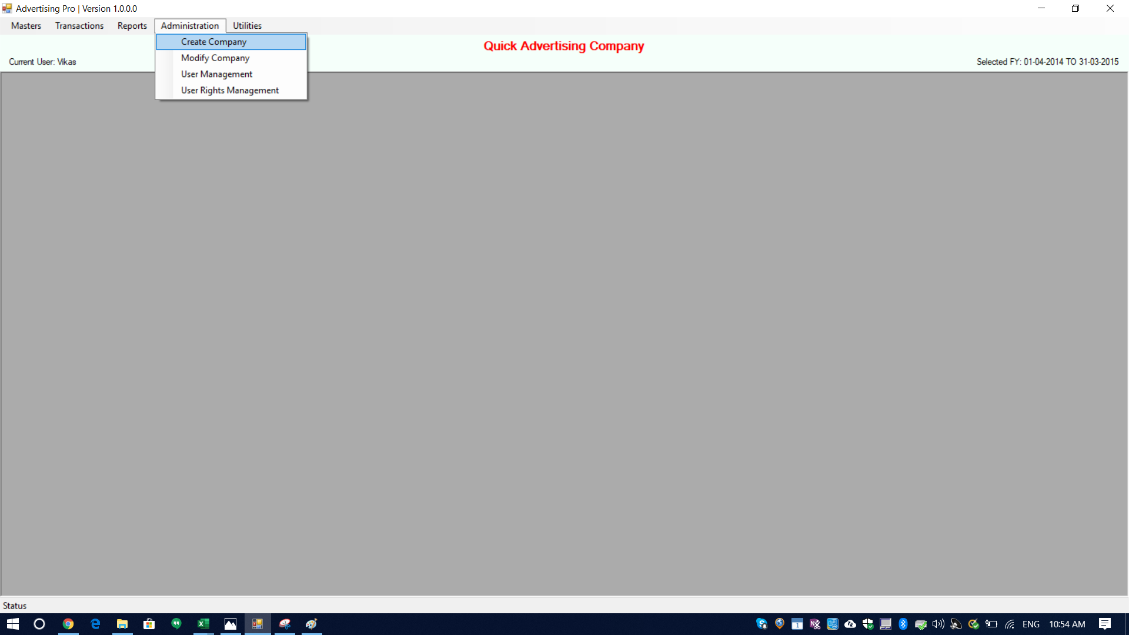Restore down the Advertising Pro window

pos(1075,8)
